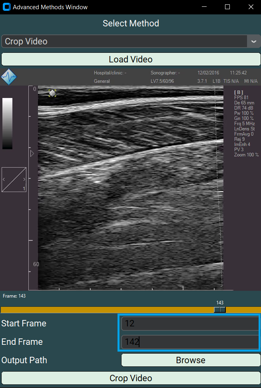Click the diagonal gamma curve box
261x388 pixels.
14,180
